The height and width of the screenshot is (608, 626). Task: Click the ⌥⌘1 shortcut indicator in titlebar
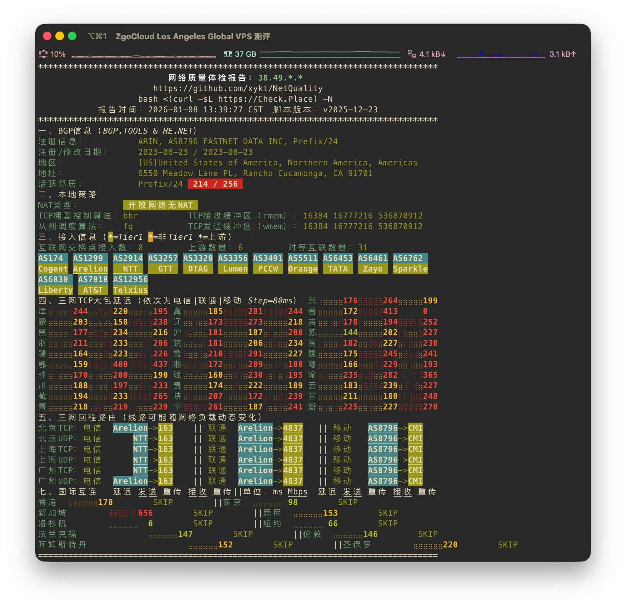coord(98,36)
